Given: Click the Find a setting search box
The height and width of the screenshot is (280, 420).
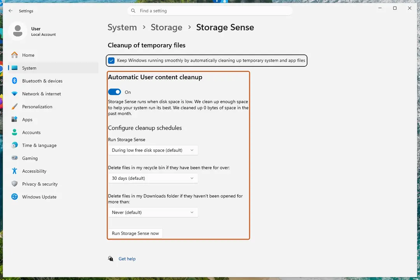Looking at the screenshot, I should [210, 11].
